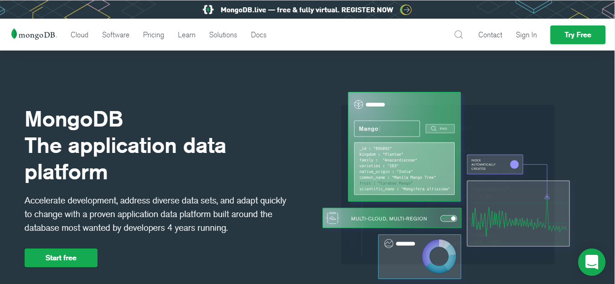Click the Mango search field
This screenshot has width=615, height=284.
pos(387,129)
